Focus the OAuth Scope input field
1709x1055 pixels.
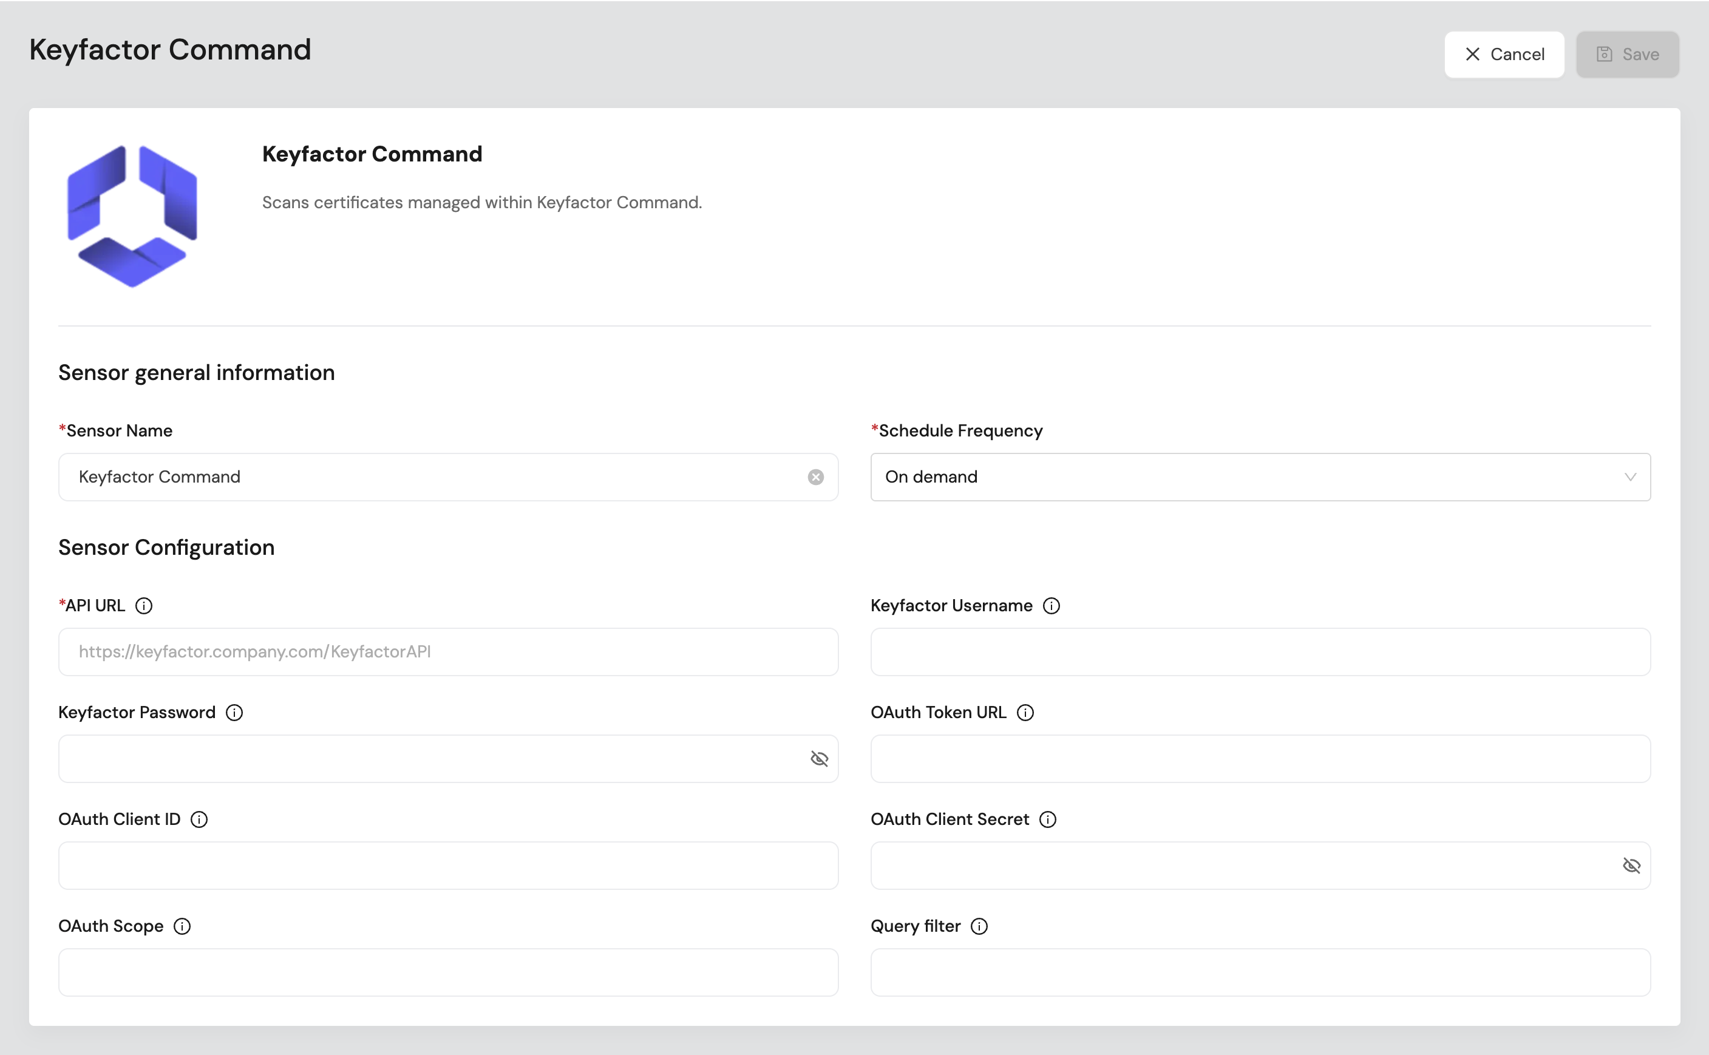[x=448, y=972]
